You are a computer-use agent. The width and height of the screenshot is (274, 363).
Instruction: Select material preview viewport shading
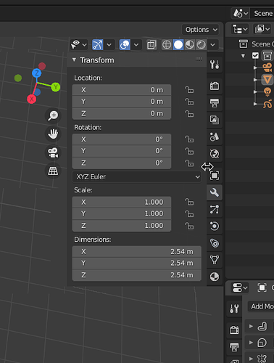point(190,45)
